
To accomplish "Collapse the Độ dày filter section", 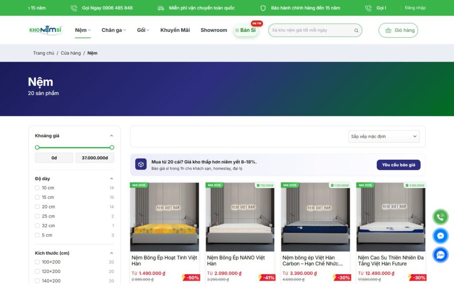I will click(111, 179).
